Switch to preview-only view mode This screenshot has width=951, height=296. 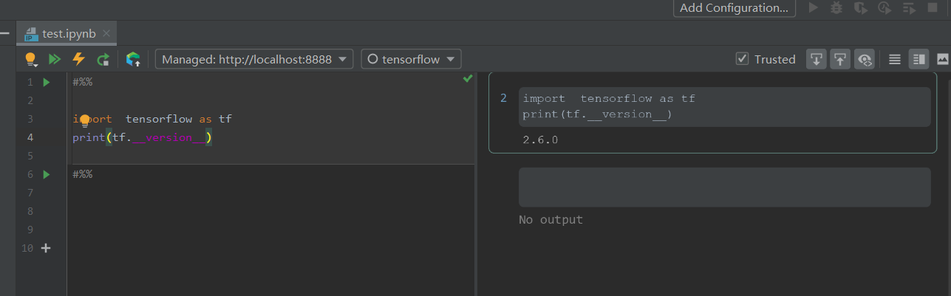pyautogui.click(x=942, y=59)
